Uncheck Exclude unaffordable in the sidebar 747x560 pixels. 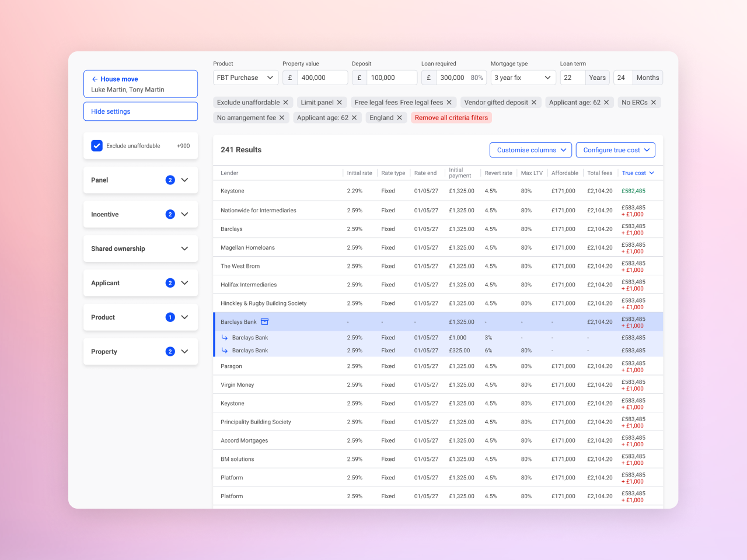click(97, 145)
